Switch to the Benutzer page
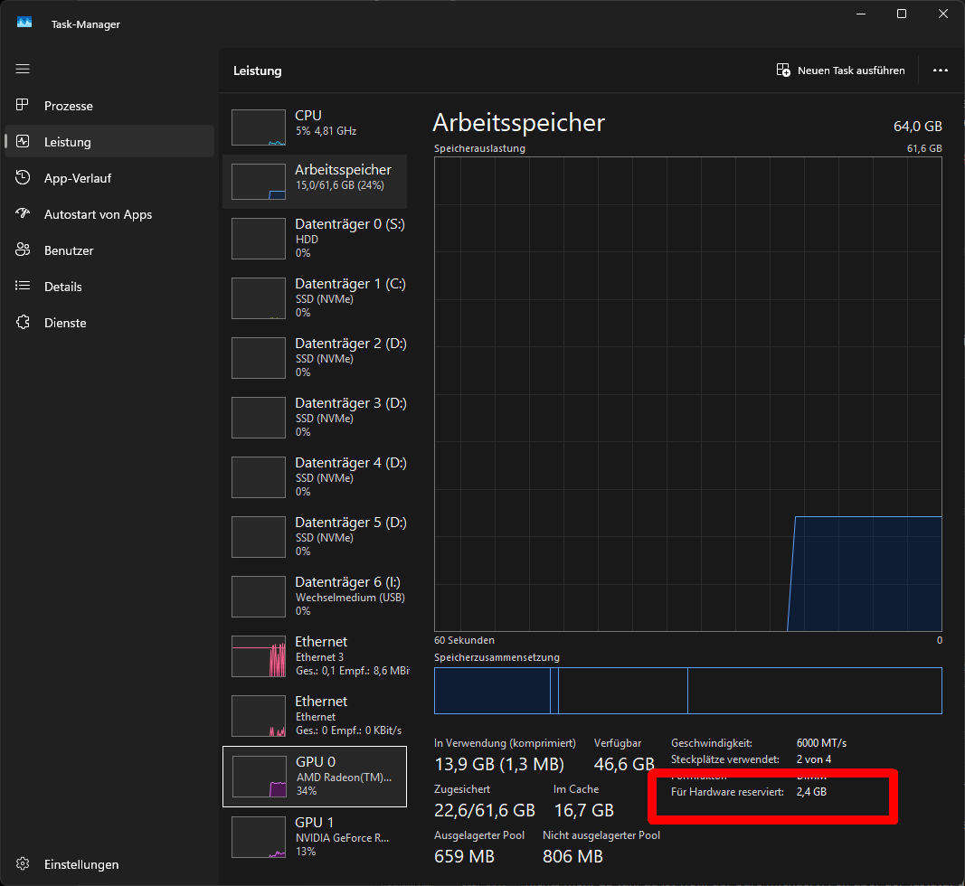965x886 pixels. [109, 250]
